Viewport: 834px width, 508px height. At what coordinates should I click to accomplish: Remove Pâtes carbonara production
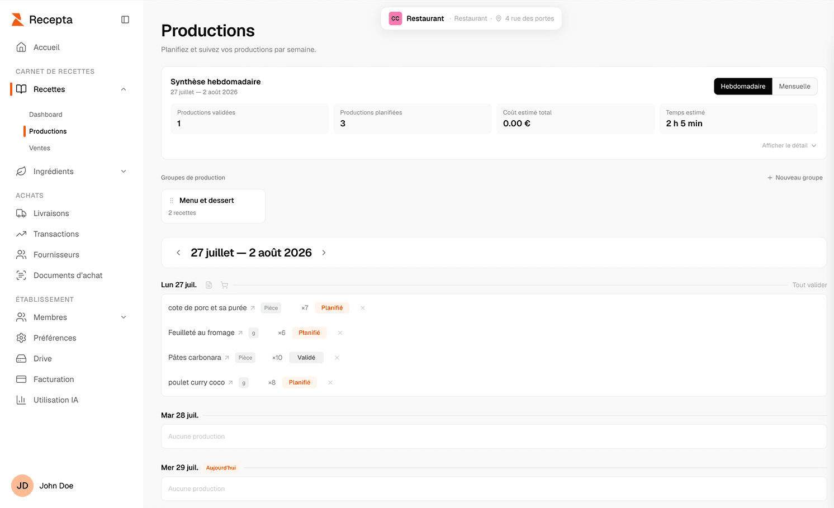[x=337, y=358]
